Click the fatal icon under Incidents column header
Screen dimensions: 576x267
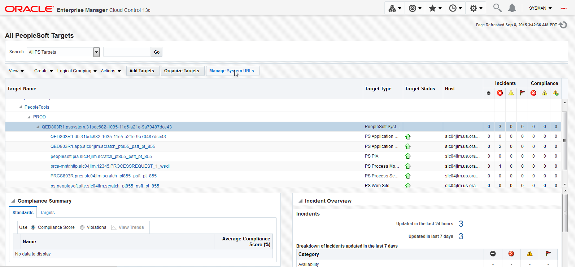489,93
